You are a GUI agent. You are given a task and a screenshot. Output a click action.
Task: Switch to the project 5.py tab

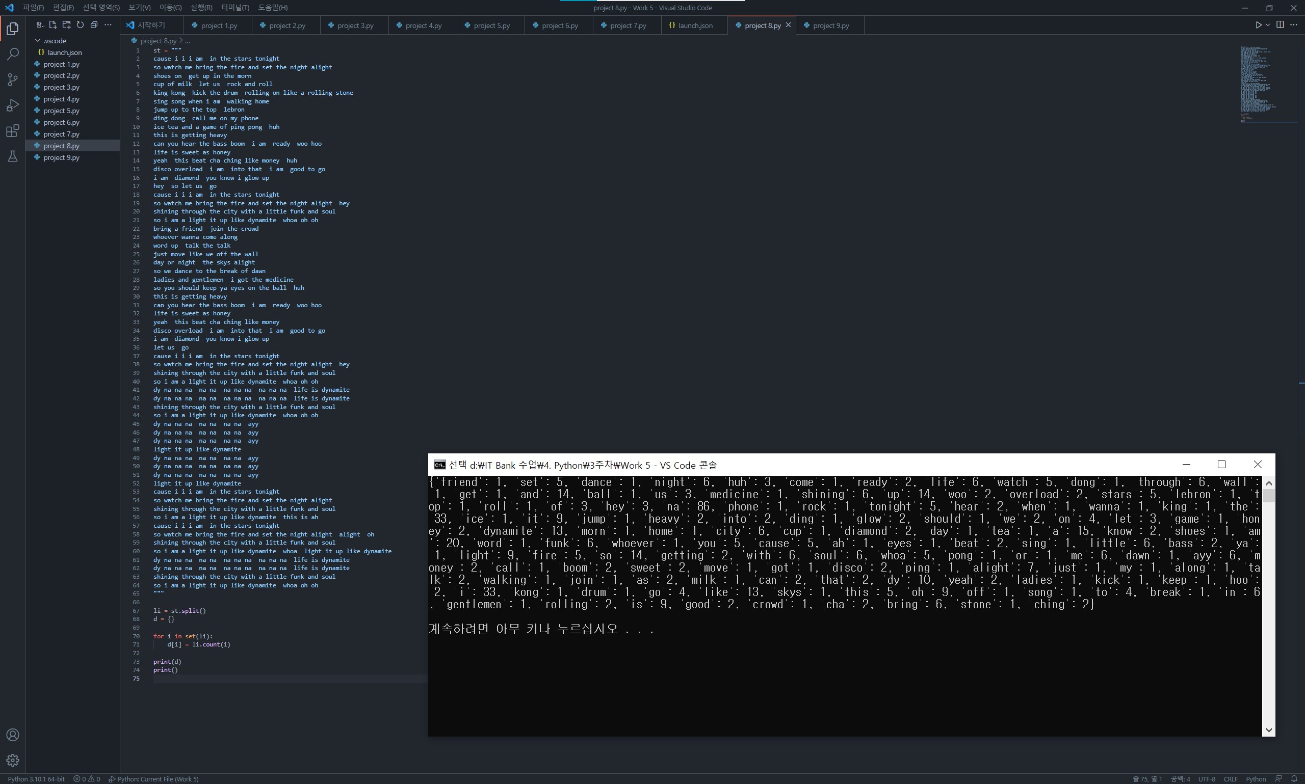tap(491, 25)
